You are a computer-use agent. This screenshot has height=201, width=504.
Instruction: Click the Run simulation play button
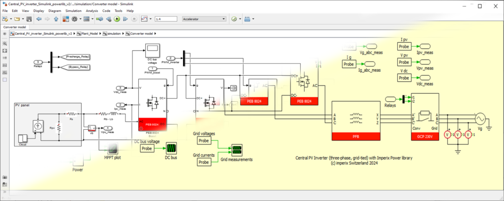tap(117, 19)
